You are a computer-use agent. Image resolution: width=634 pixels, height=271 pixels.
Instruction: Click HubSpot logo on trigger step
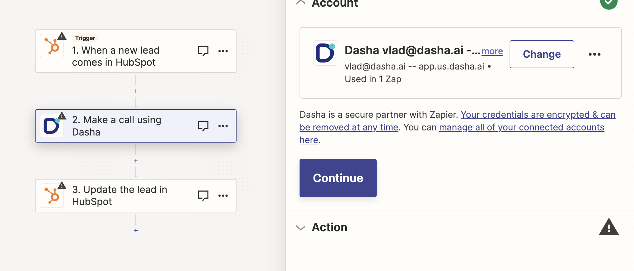(x=52, y=46)
